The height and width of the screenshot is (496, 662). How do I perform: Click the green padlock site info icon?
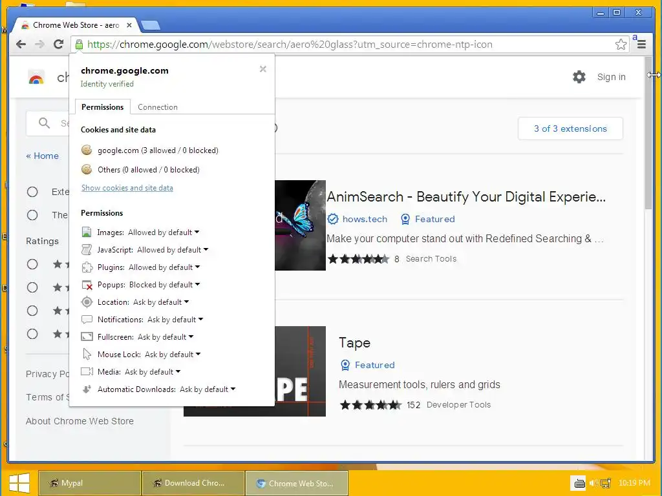[x=79, y=45]
